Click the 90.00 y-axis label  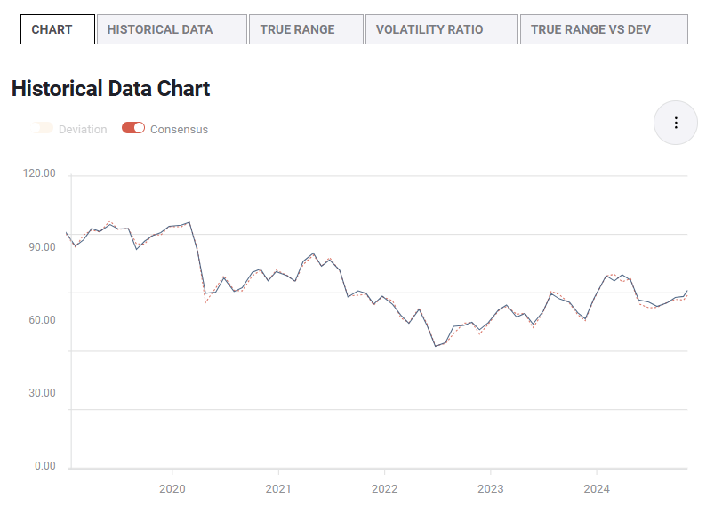(42, 247)
